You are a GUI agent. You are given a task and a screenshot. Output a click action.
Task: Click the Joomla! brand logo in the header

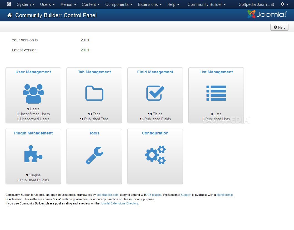click(x=267, y=14)
